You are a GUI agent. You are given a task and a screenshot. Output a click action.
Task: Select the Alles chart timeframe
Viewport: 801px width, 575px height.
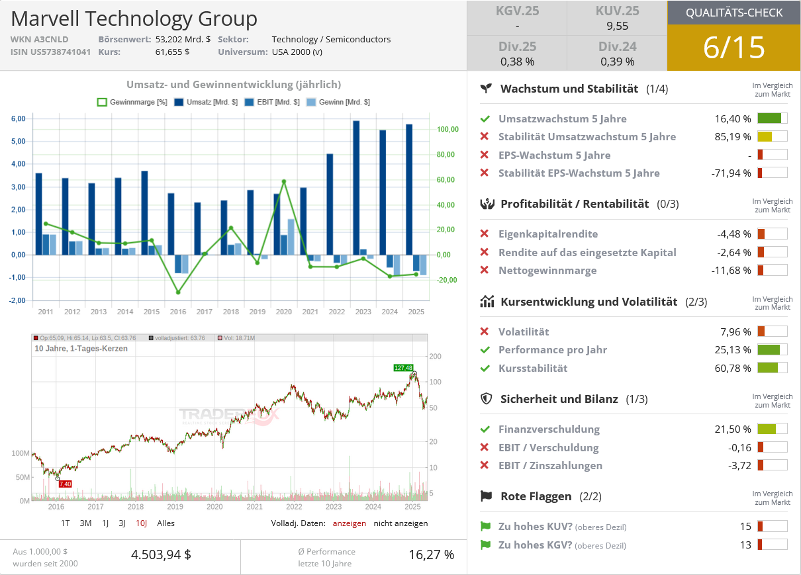[166, 523]
